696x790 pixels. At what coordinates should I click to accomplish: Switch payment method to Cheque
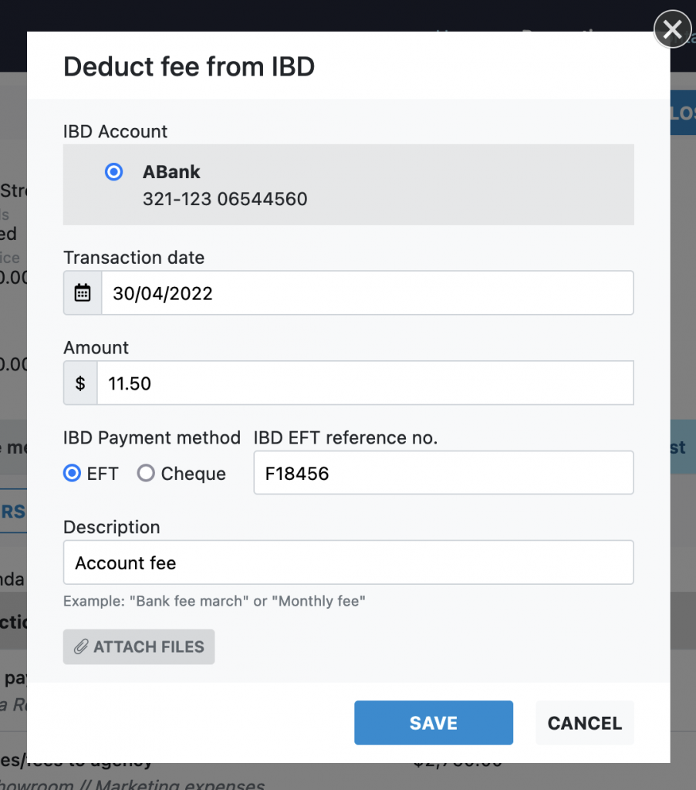146,474
